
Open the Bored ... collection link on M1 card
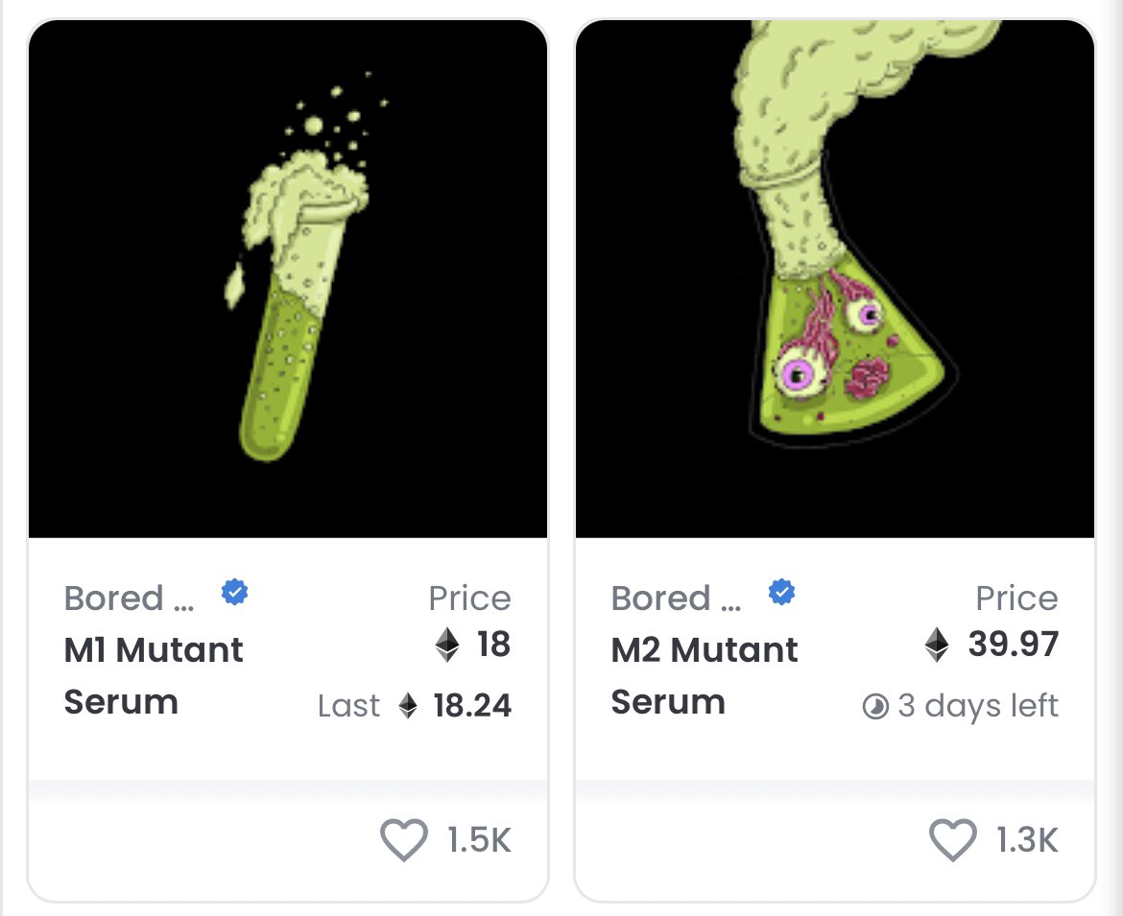pos(129,599)
